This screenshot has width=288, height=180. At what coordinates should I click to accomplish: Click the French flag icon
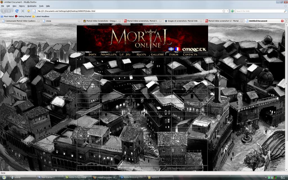[177, 49]
